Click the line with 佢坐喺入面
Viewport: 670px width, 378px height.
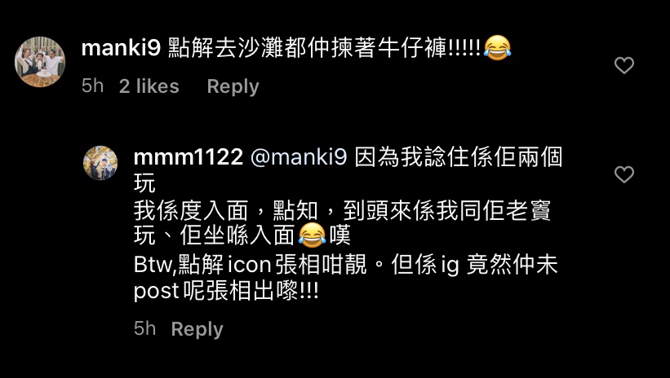242,235
